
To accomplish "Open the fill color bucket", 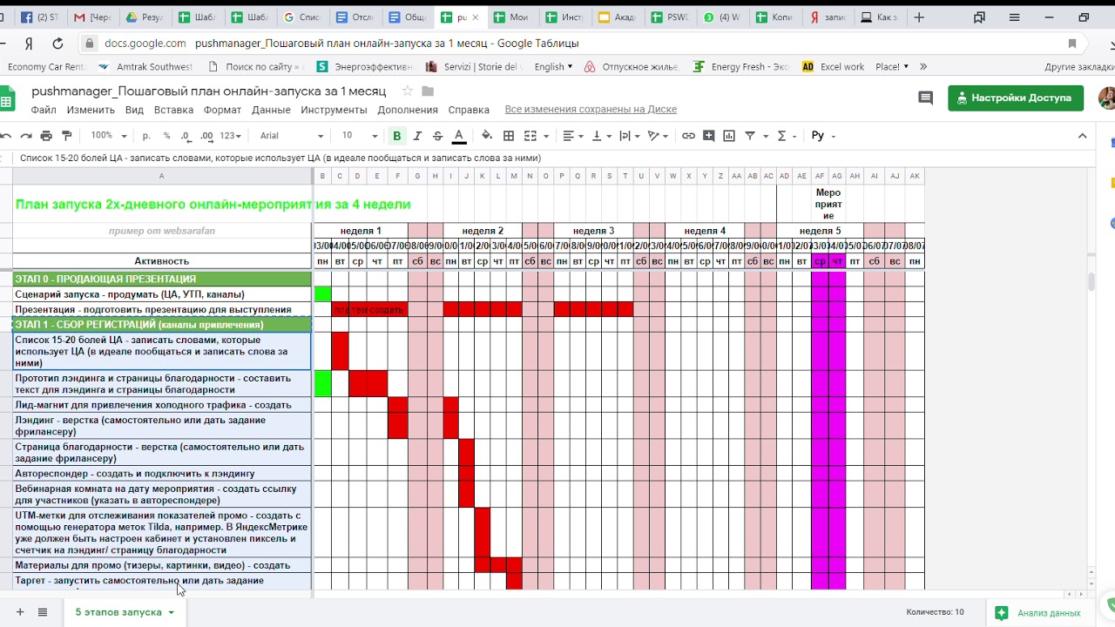I will coord(487,136).
